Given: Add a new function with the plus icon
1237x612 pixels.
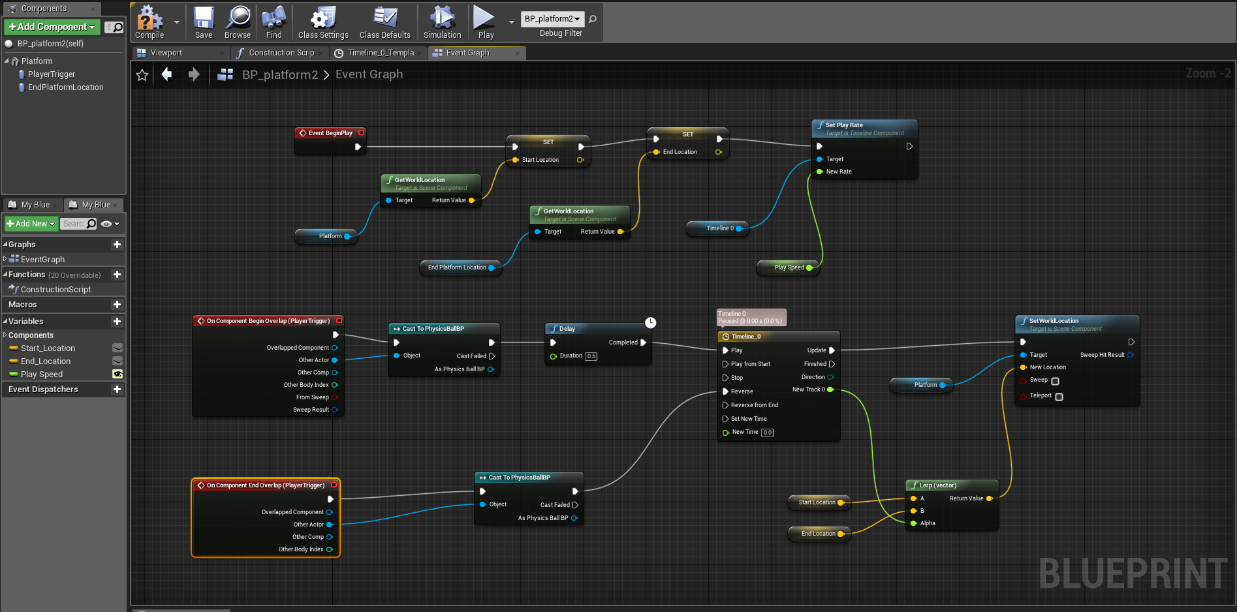Looking at the screenshot, I should [117, 275].
